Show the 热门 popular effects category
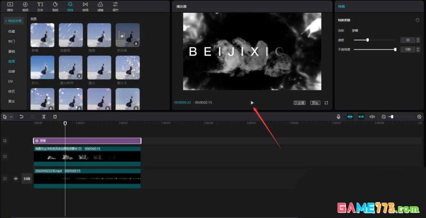Viewport: 426px width, 218px height. (x=11, y=41)
